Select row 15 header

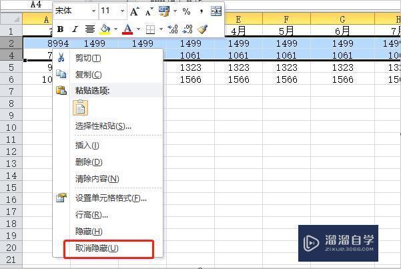tap(11, 188)
